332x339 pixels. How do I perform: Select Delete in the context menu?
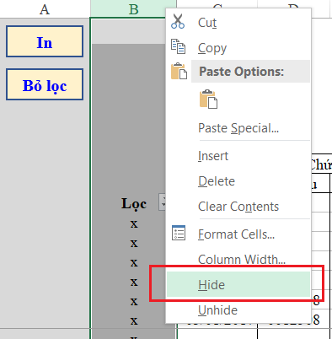click(x=238, y=181)
